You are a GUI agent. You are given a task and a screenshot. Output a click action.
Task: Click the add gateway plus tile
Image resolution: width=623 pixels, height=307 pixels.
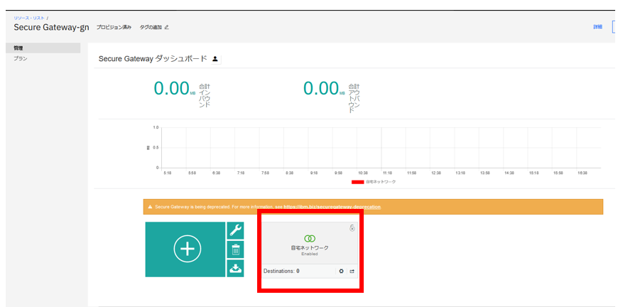tap(185, 249)
